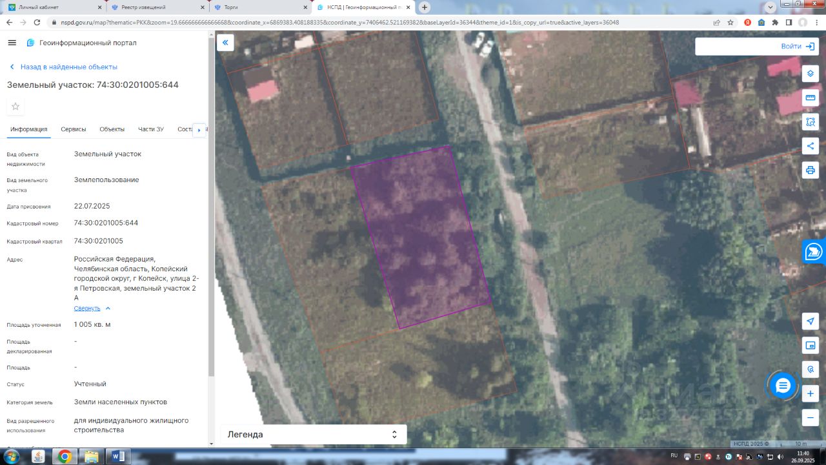The image size is (826, 465).
Task: Select the date 22.07.2025 value
Action: [x=92, y=206]
